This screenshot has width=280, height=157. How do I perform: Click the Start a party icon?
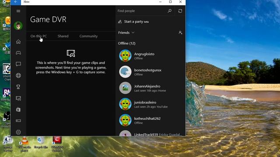(x=120, y=22)
